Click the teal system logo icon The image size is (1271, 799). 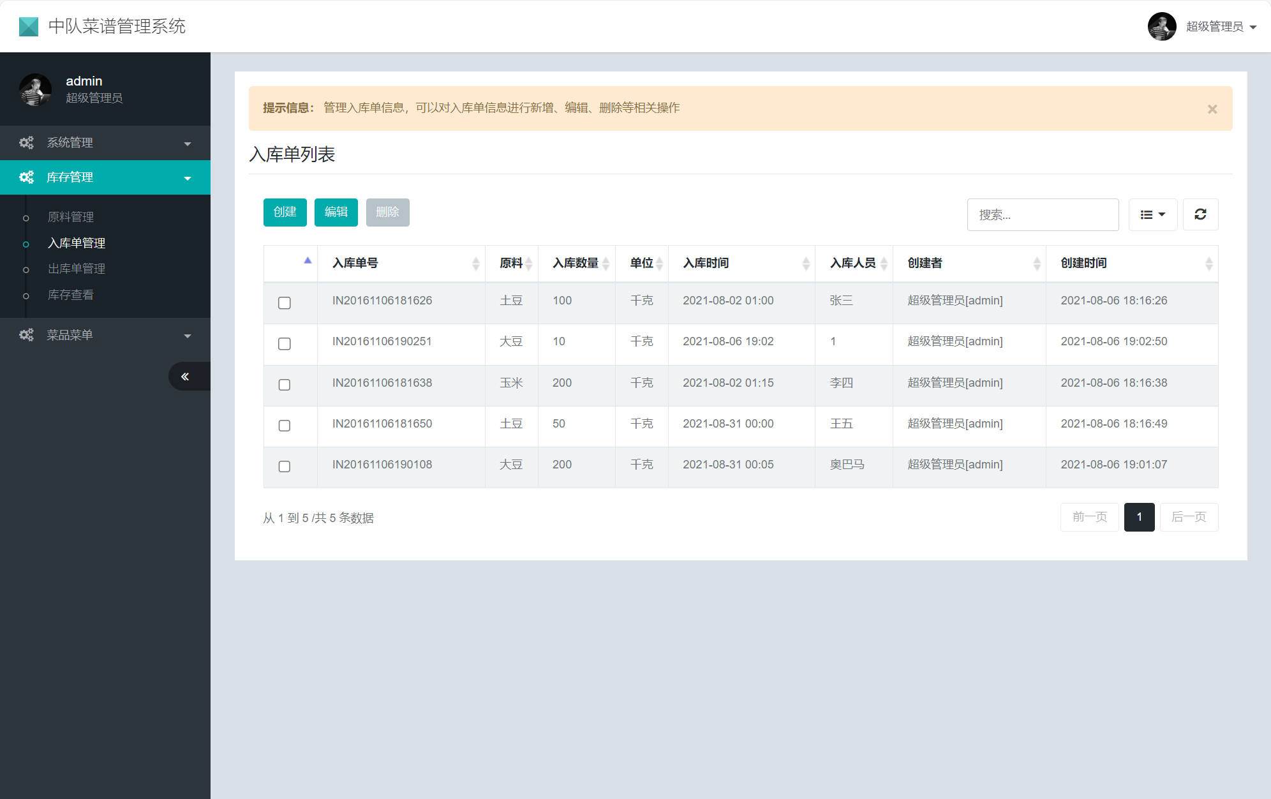tap(28, 26)
